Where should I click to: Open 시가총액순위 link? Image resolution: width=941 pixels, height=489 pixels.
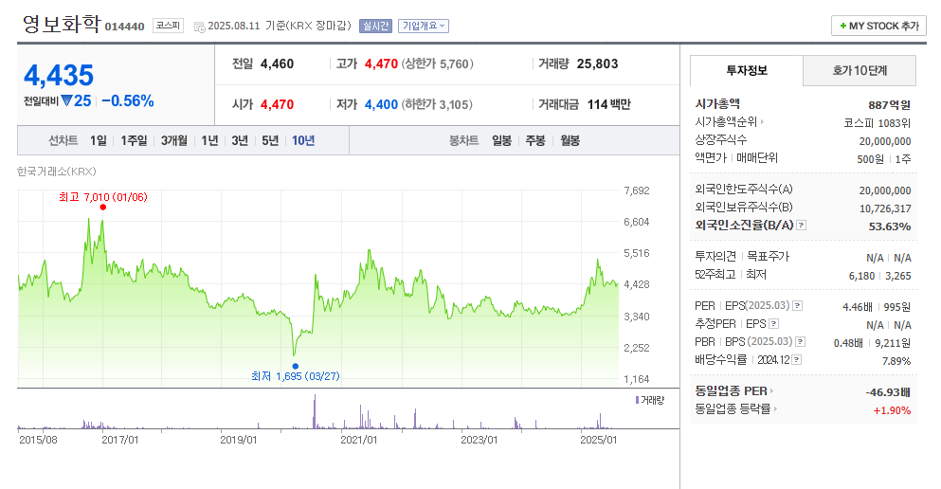click(729, 122)
